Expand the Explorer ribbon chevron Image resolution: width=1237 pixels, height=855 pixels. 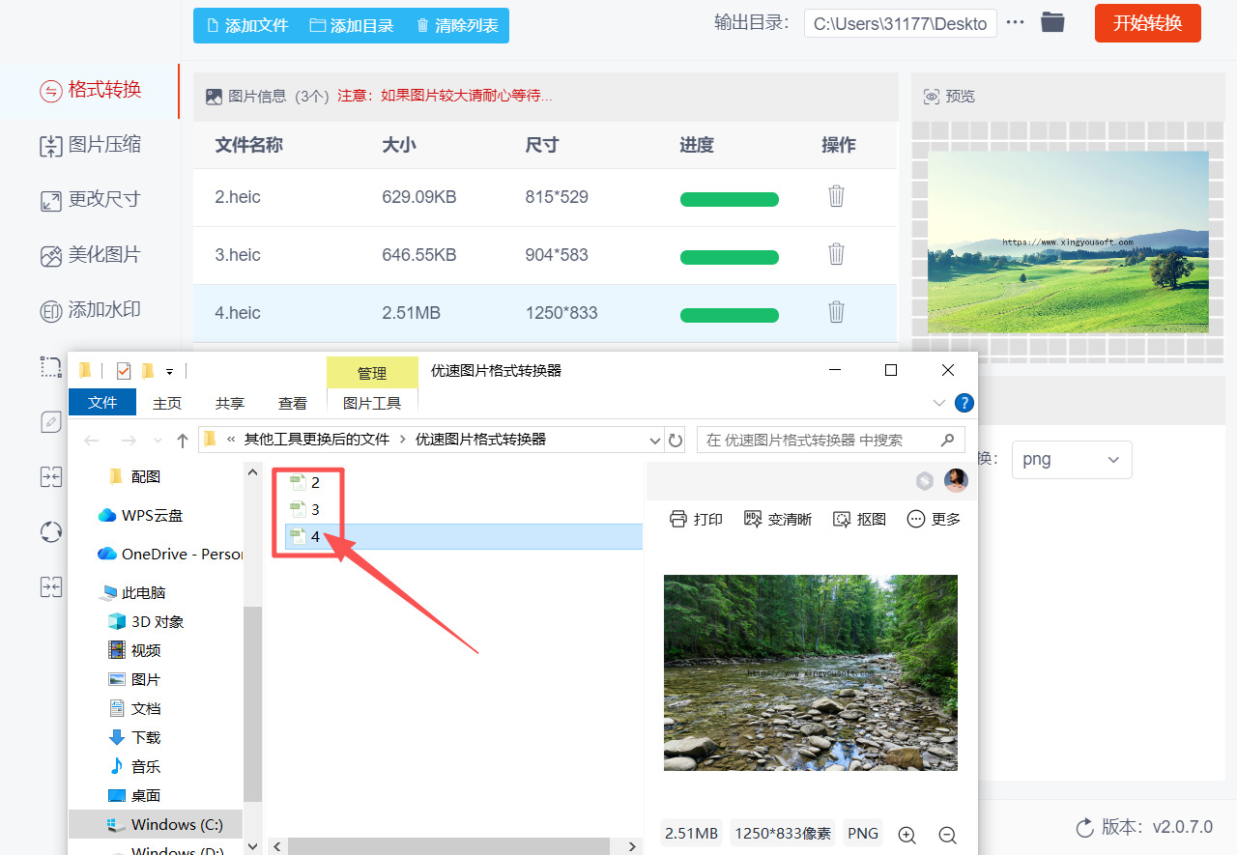coord(938,403)
